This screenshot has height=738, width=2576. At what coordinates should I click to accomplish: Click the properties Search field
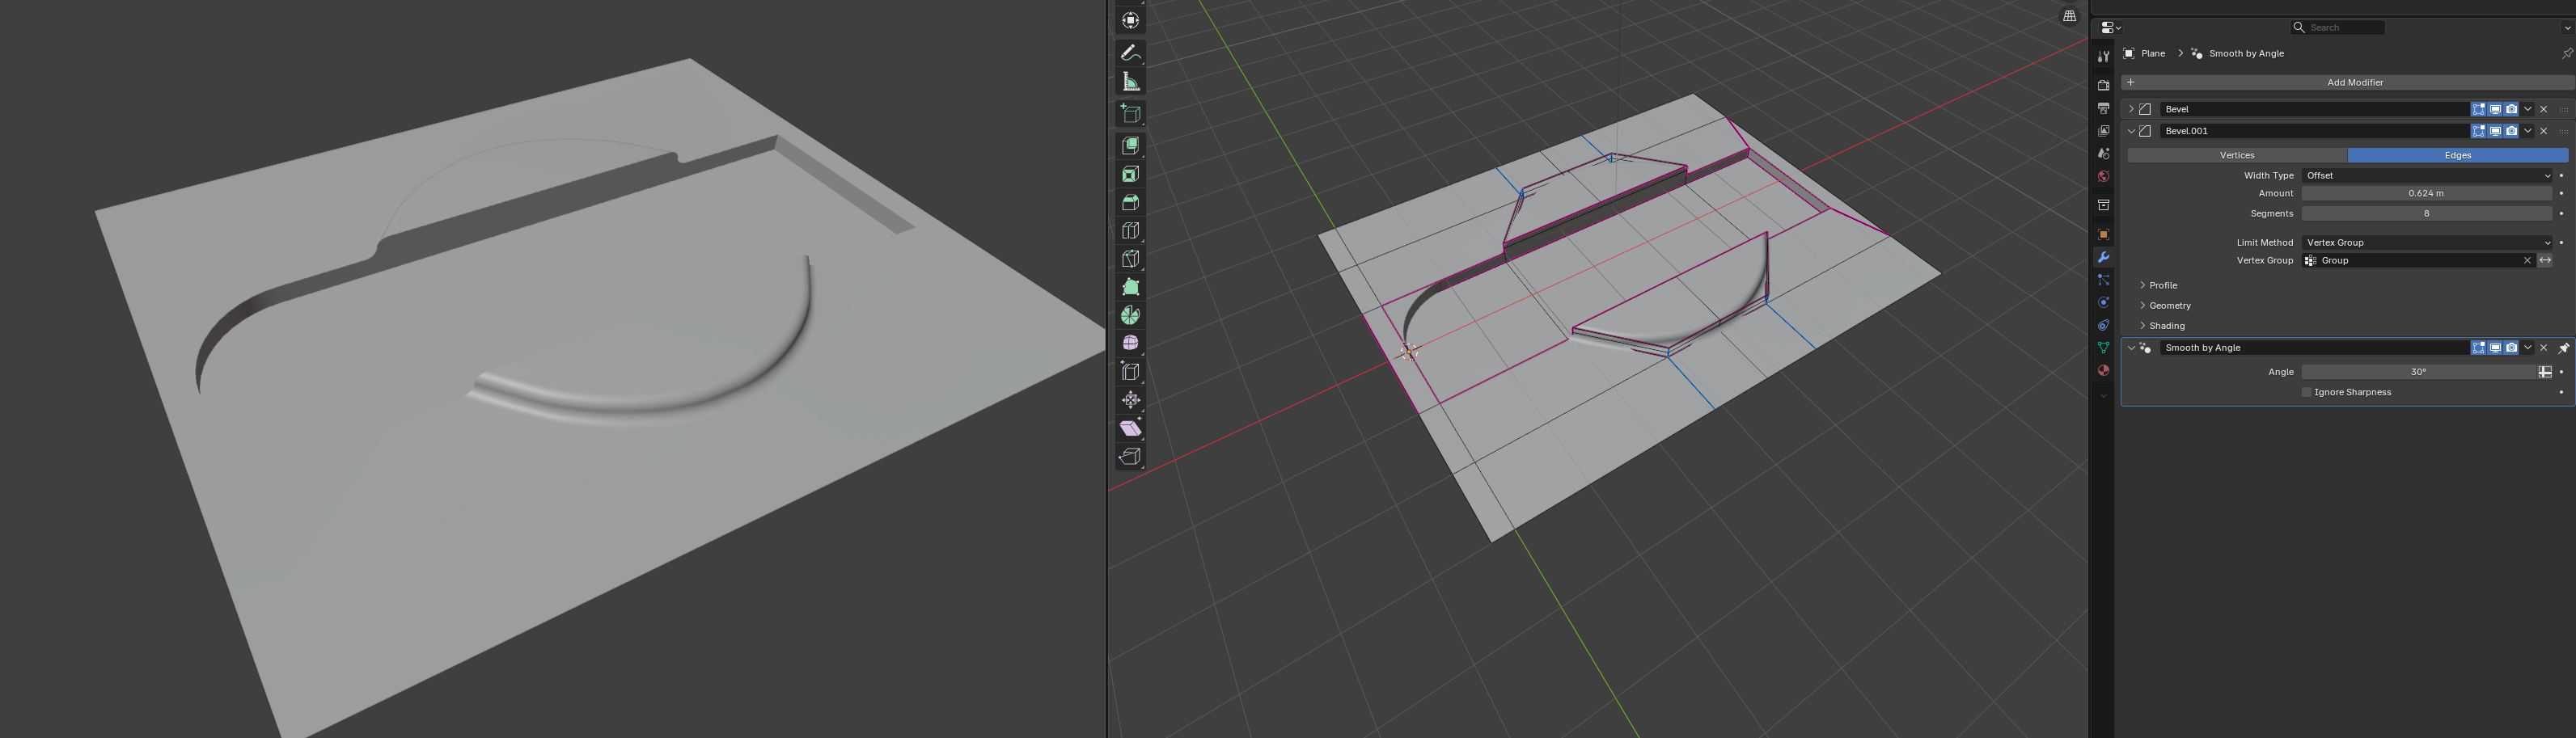tap(2338, 28)
